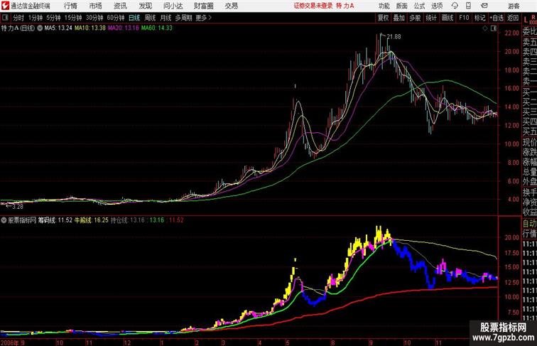537x346 pixels.
Task: Open the customer service headset icon
Action: pyautogui.click(x=455, y=6)
